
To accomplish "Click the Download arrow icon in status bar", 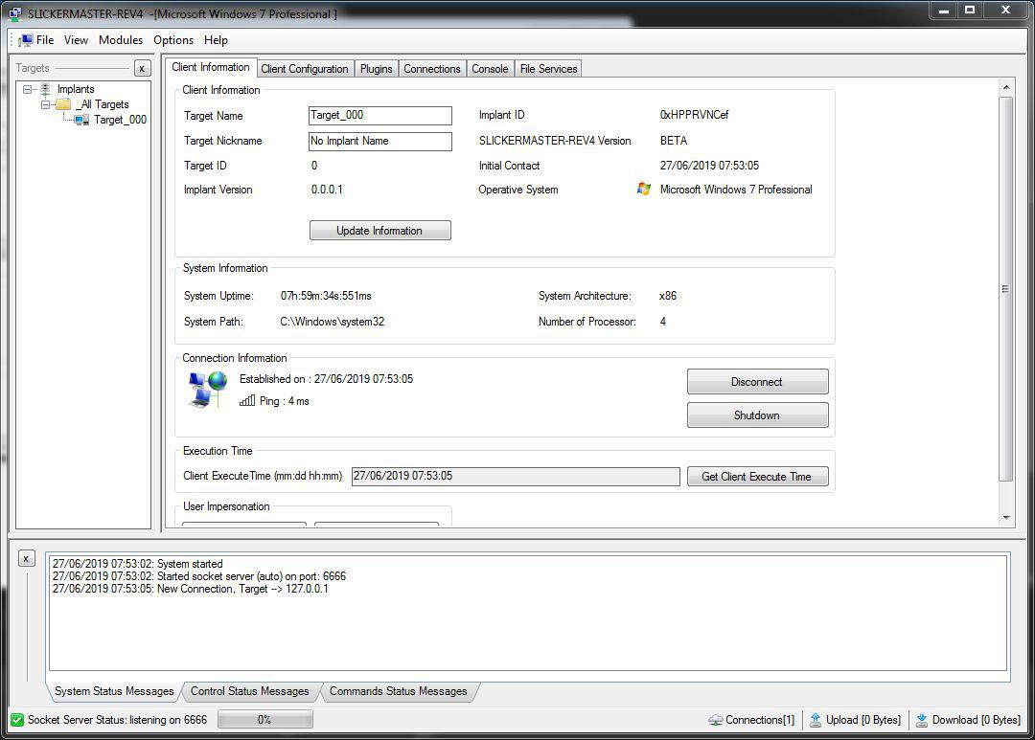I will pos(922,720).
